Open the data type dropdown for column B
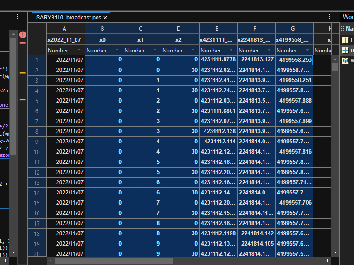The width and height of the screenshot is (354, 265). [117, 50]
